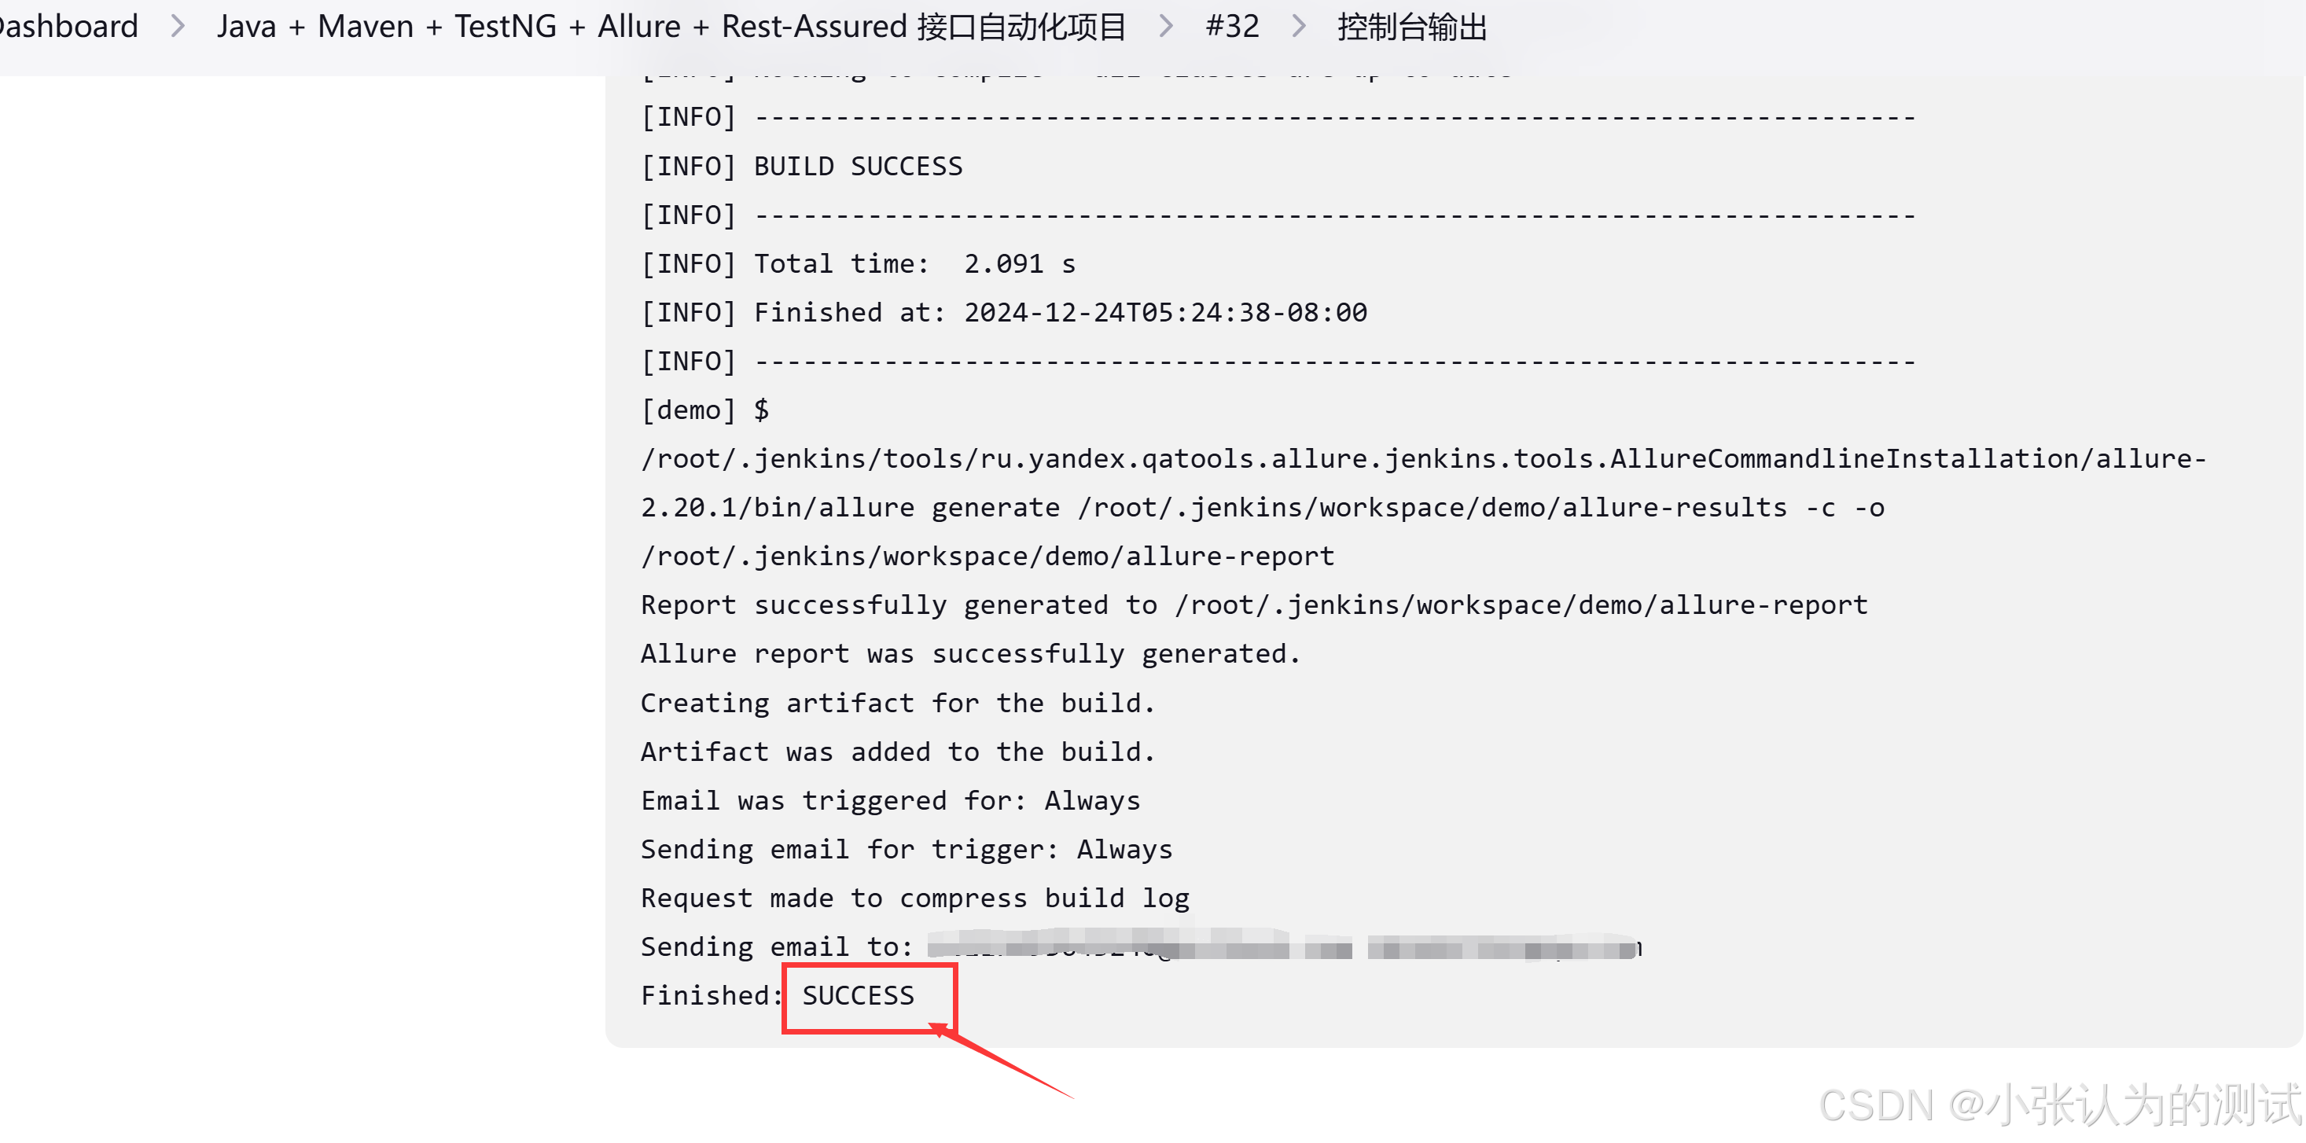Image resolution: width=2306 pixels, height=1143 pixels.
Task: Click the 'Finished at: 2024-12-24T05:24:38-08:00' line
Action: 1004,312
